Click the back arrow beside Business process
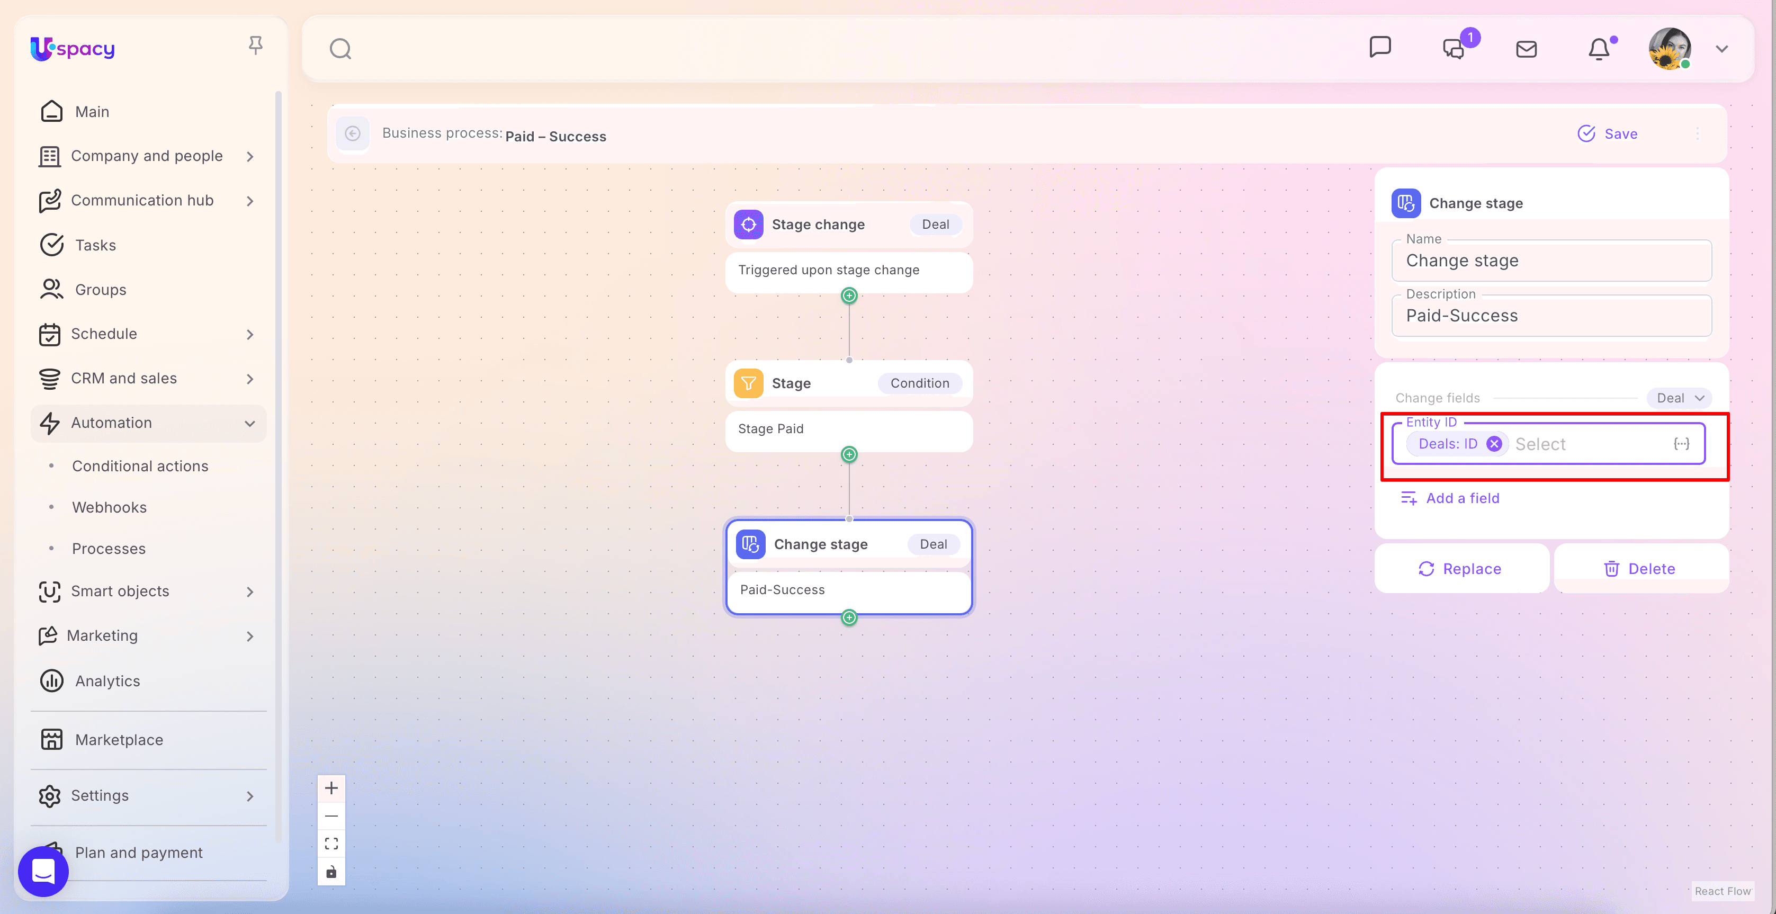This screenshot has height=914, width=1776. (352, 134)
